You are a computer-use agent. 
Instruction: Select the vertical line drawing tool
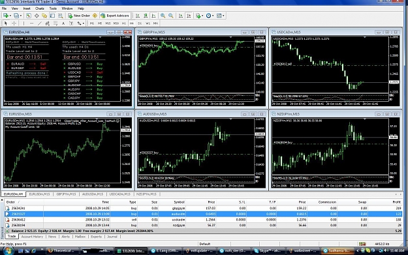click(x=24, y=23)
